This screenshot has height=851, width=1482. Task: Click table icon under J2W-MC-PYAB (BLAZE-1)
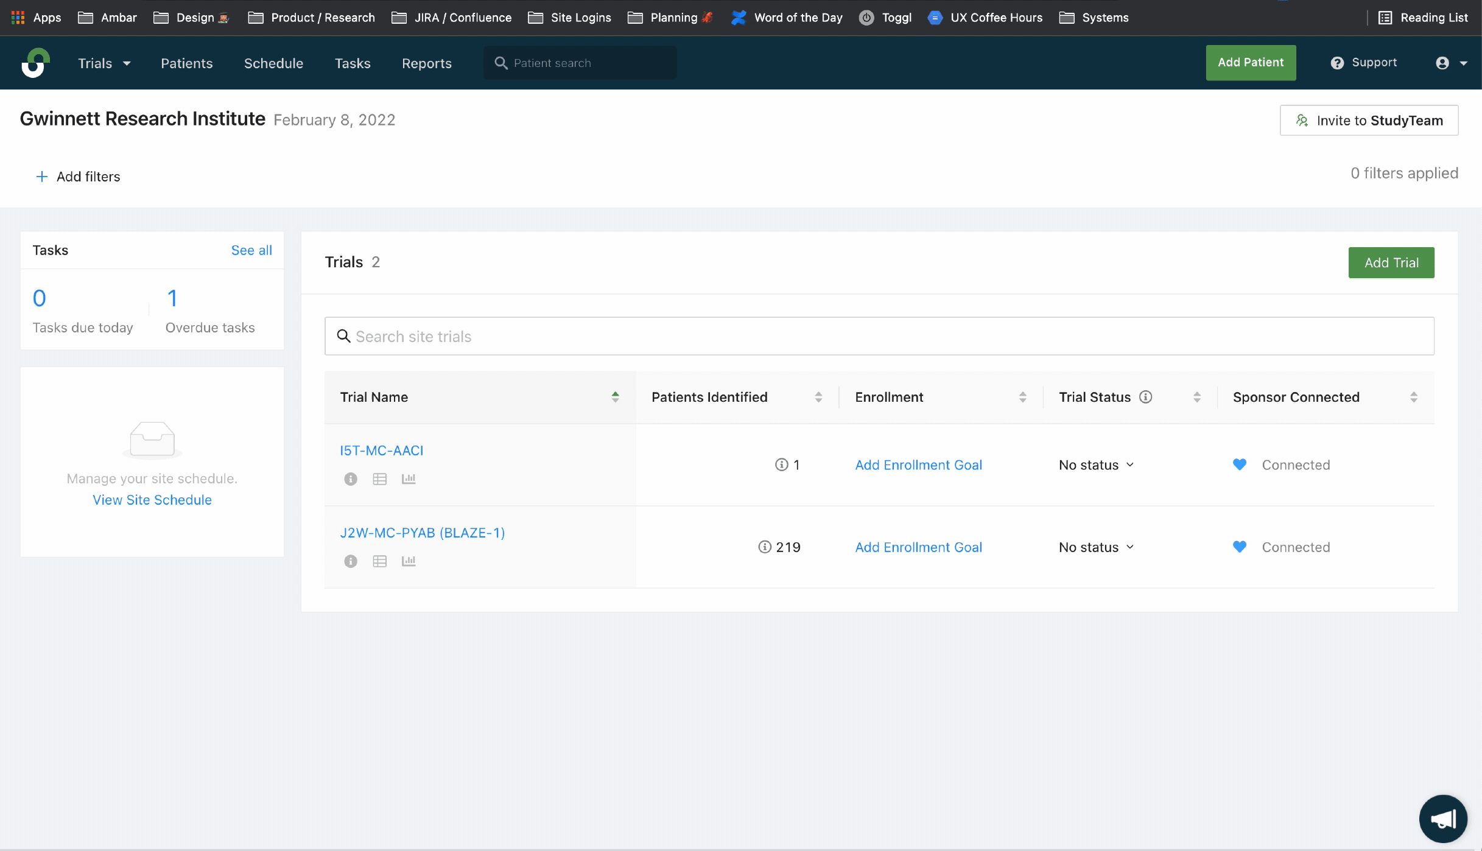380,561
